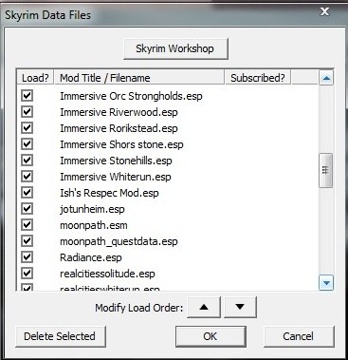This screenshot has width=348, height=360.
Task: Close the Skyrim Data Files dialog
Action: pos(324,11)
